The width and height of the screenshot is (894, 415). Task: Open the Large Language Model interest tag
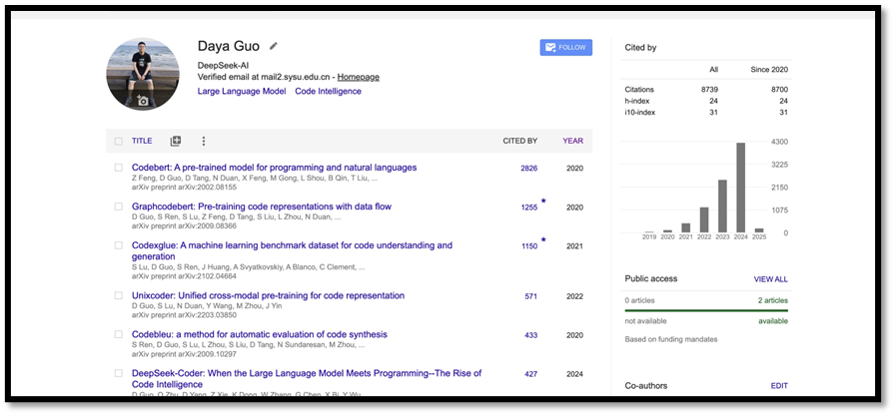(x=241, y=92)
